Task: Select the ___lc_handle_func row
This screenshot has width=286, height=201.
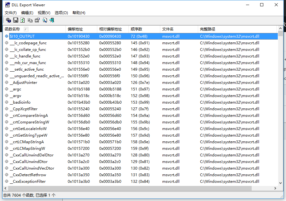Action: pyautogui.click(x=140, y=56)
